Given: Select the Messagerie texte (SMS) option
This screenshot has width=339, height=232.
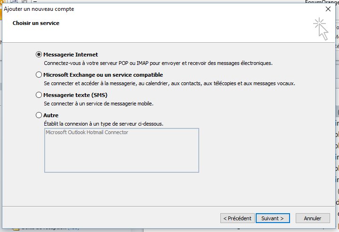Looking at the screenshot, I should [x=39, y=95].
